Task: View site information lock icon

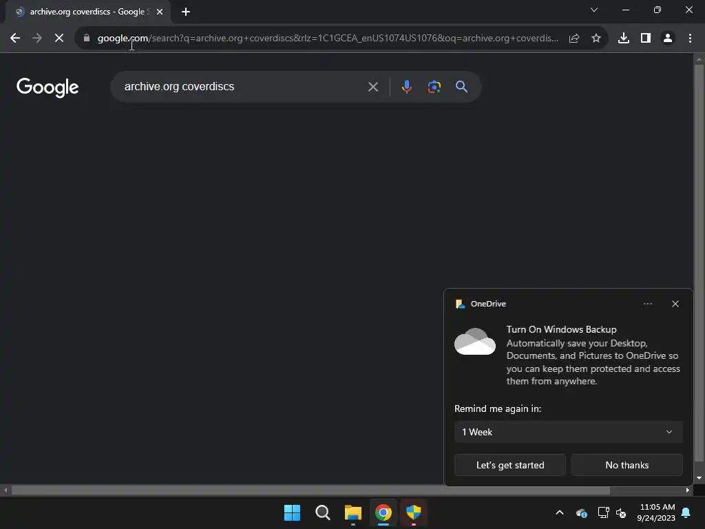Action: (87, 38)
